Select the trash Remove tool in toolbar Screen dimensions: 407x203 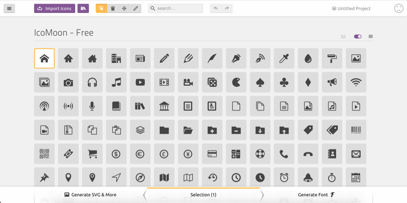pyautogui.click(x=113, y=9)
